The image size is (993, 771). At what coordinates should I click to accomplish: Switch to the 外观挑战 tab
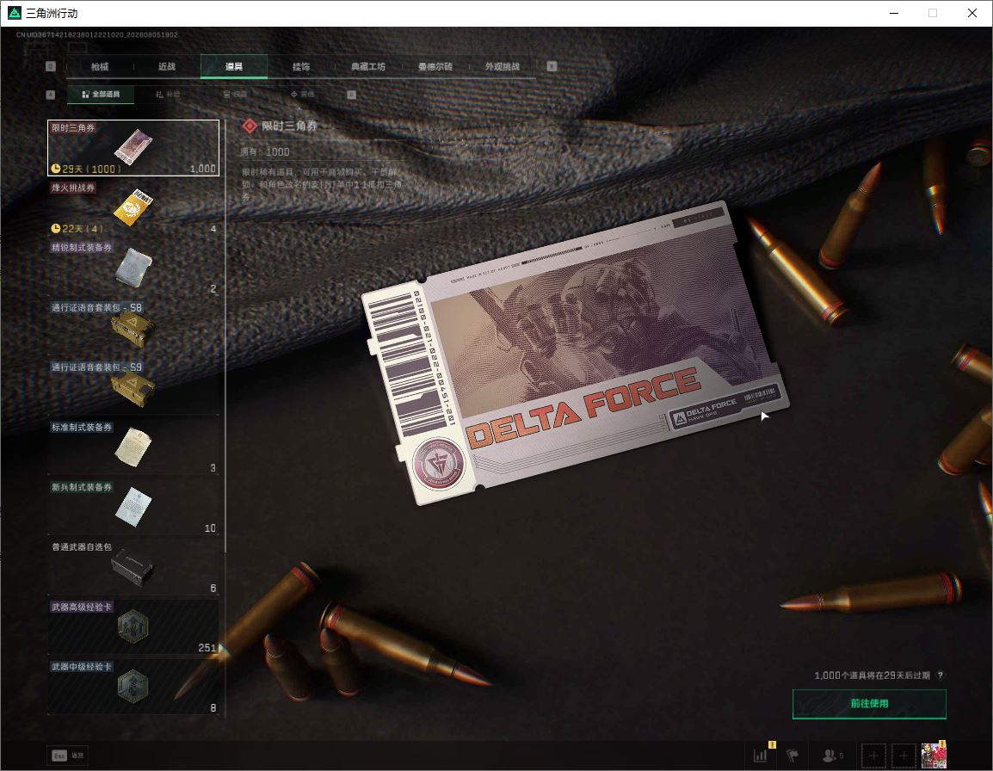point(503,66)
